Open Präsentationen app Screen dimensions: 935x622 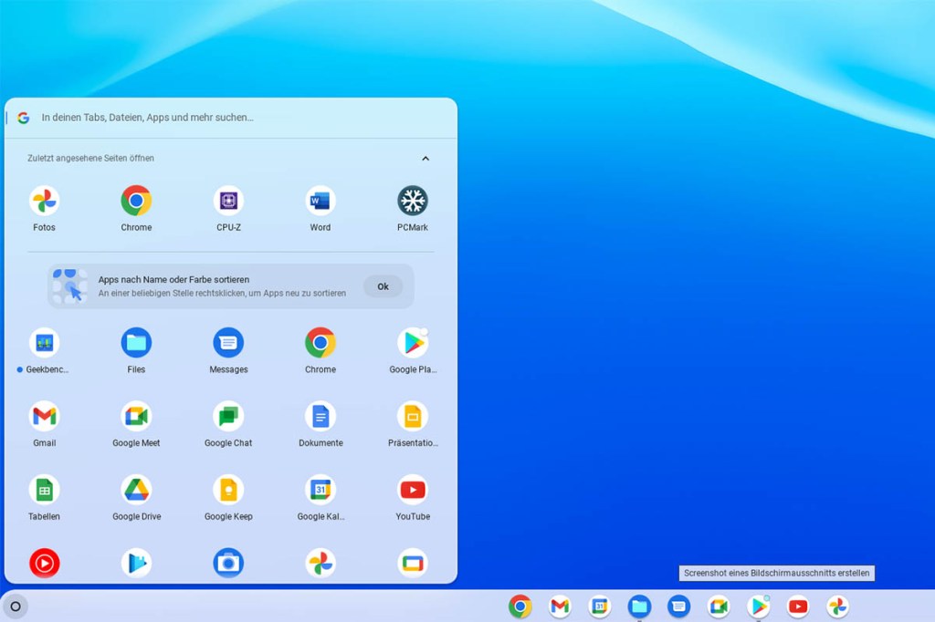click(x=413, y=416)
